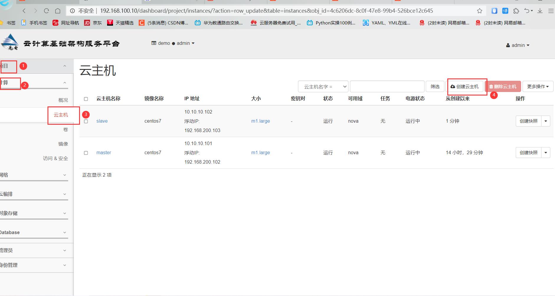The height and width of the screenshot is (296, 555).
Task: Open the master instance link
Action: pyautogui.click(x=104, y=153)
